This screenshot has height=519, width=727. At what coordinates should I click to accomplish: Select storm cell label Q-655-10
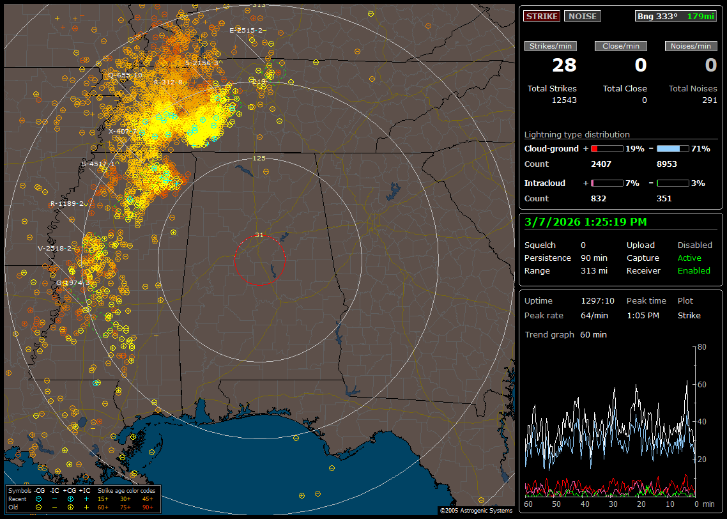(125, 75)
